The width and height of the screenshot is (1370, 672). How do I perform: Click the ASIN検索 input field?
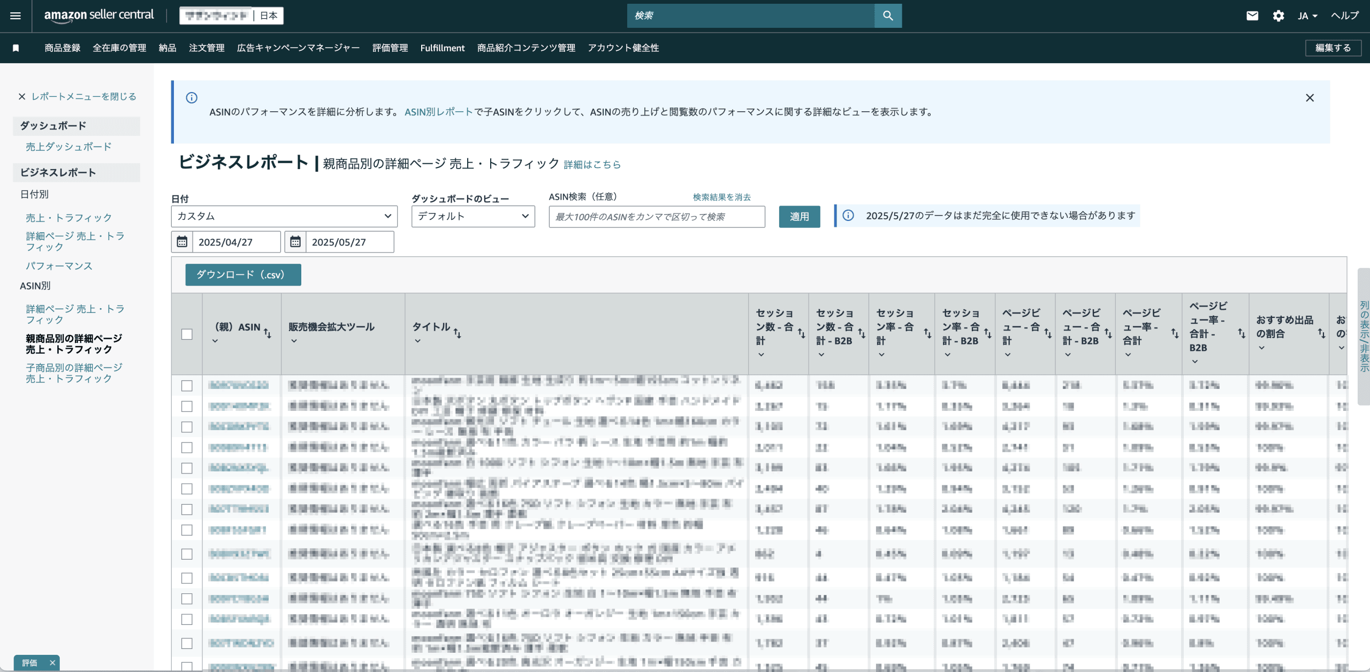(657, 217)
